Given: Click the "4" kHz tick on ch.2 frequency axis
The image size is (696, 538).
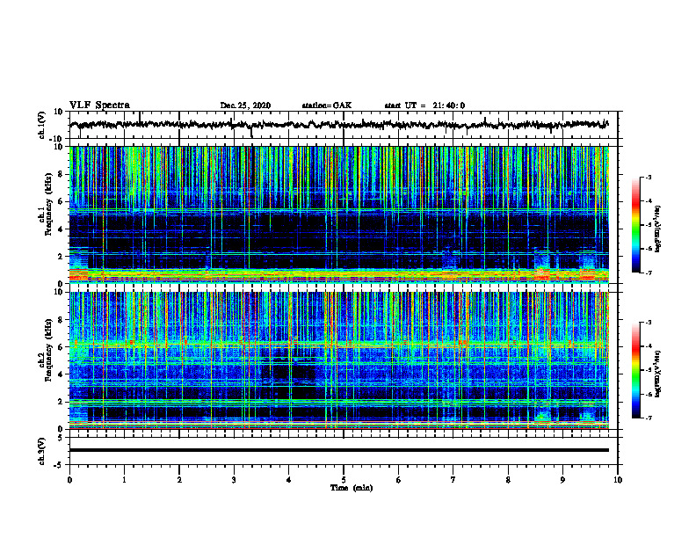Looking at the screenshot, I should point(62,374).
